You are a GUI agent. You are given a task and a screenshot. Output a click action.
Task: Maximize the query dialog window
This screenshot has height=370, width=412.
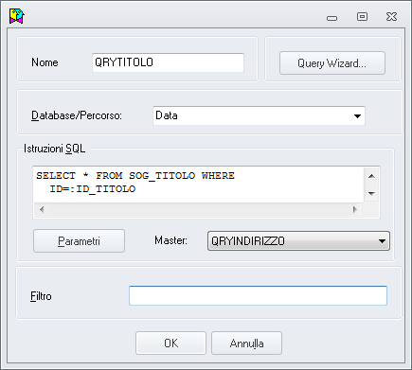click(362, 16)
